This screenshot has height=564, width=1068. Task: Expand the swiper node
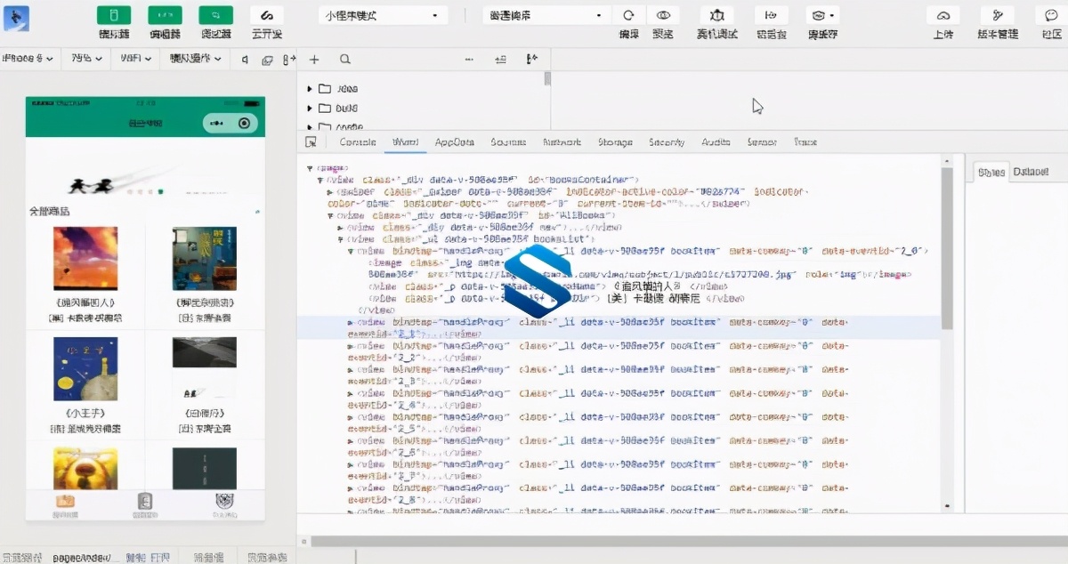click(330, 191)
